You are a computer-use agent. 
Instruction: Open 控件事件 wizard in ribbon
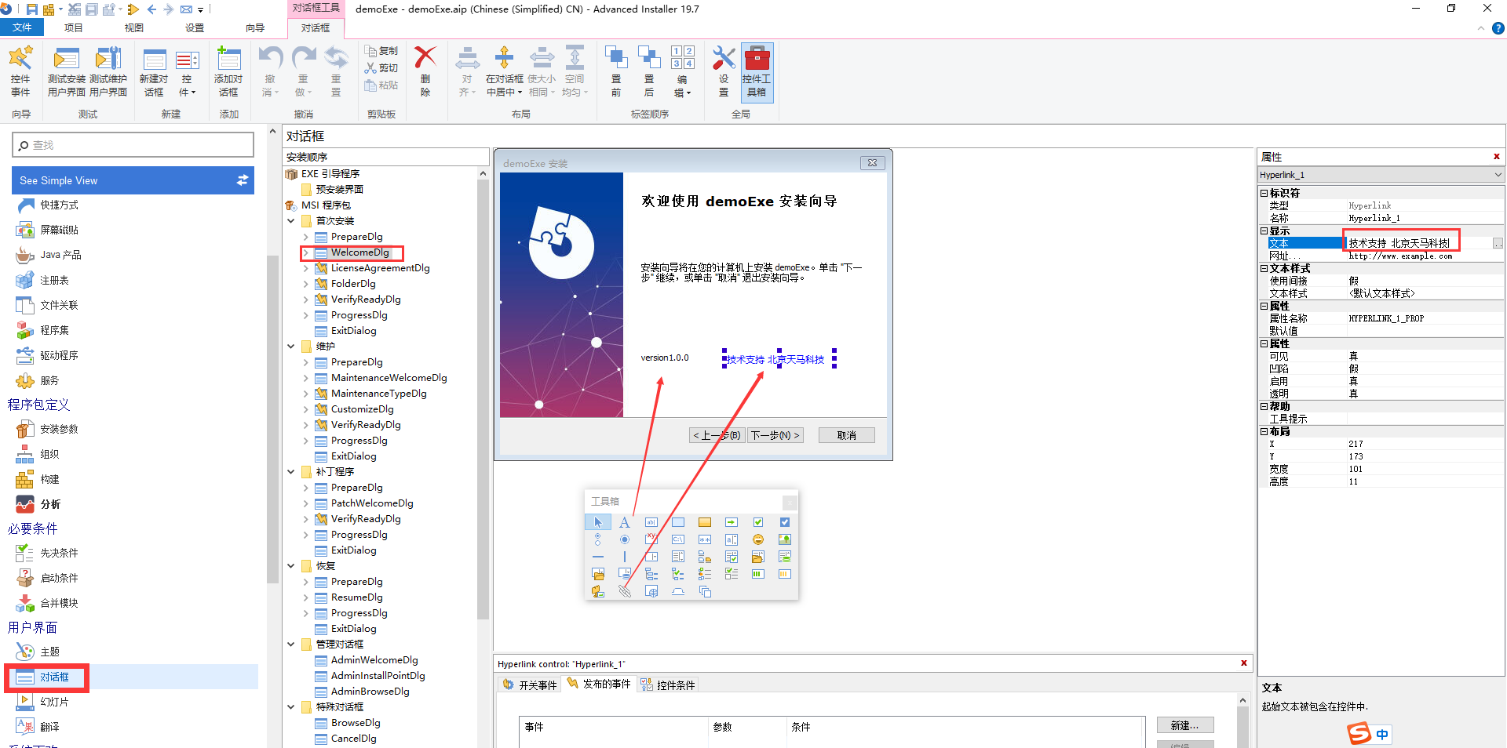click(20, 71)
